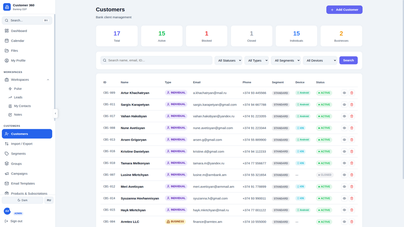Viewport: 404px width, 227px height.
Task: Focus the customer name, email, ID search field
Action: 156,60
